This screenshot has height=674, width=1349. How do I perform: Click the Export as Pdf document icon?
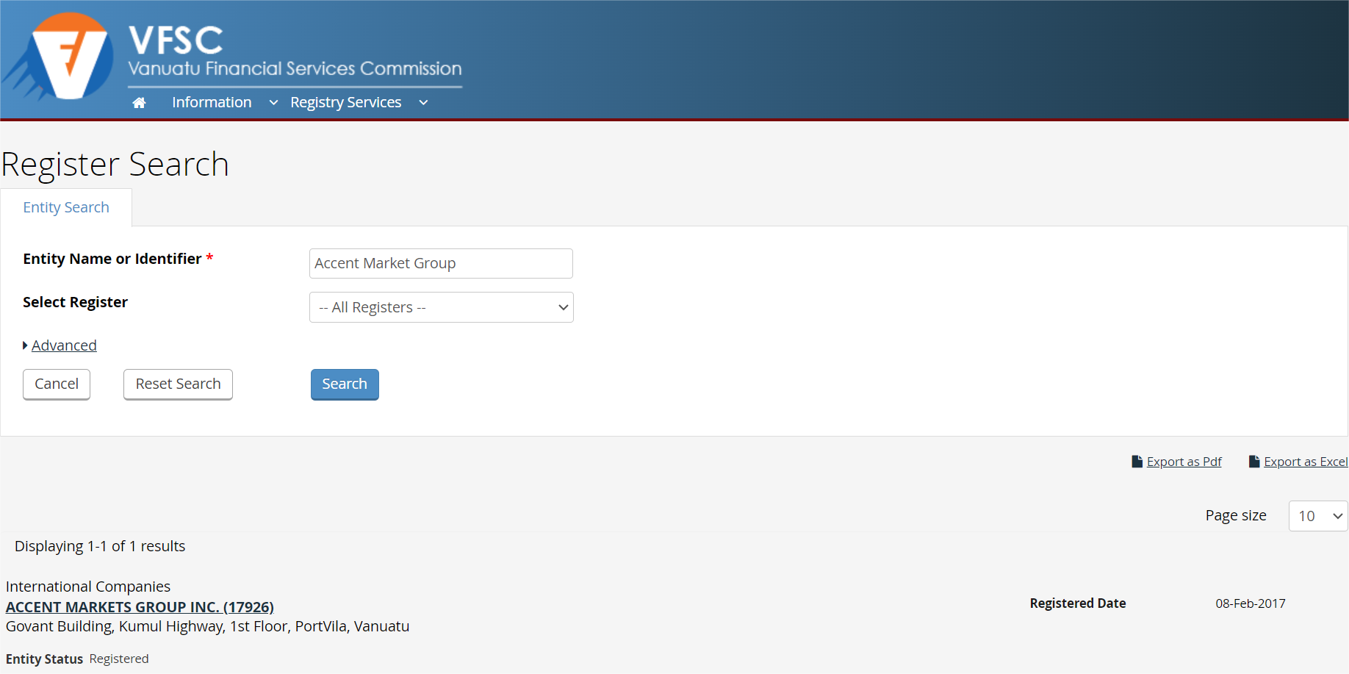click(x=1137, y=462)
